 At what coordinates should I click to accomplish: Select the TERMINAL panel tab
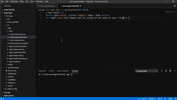point(75,71)
